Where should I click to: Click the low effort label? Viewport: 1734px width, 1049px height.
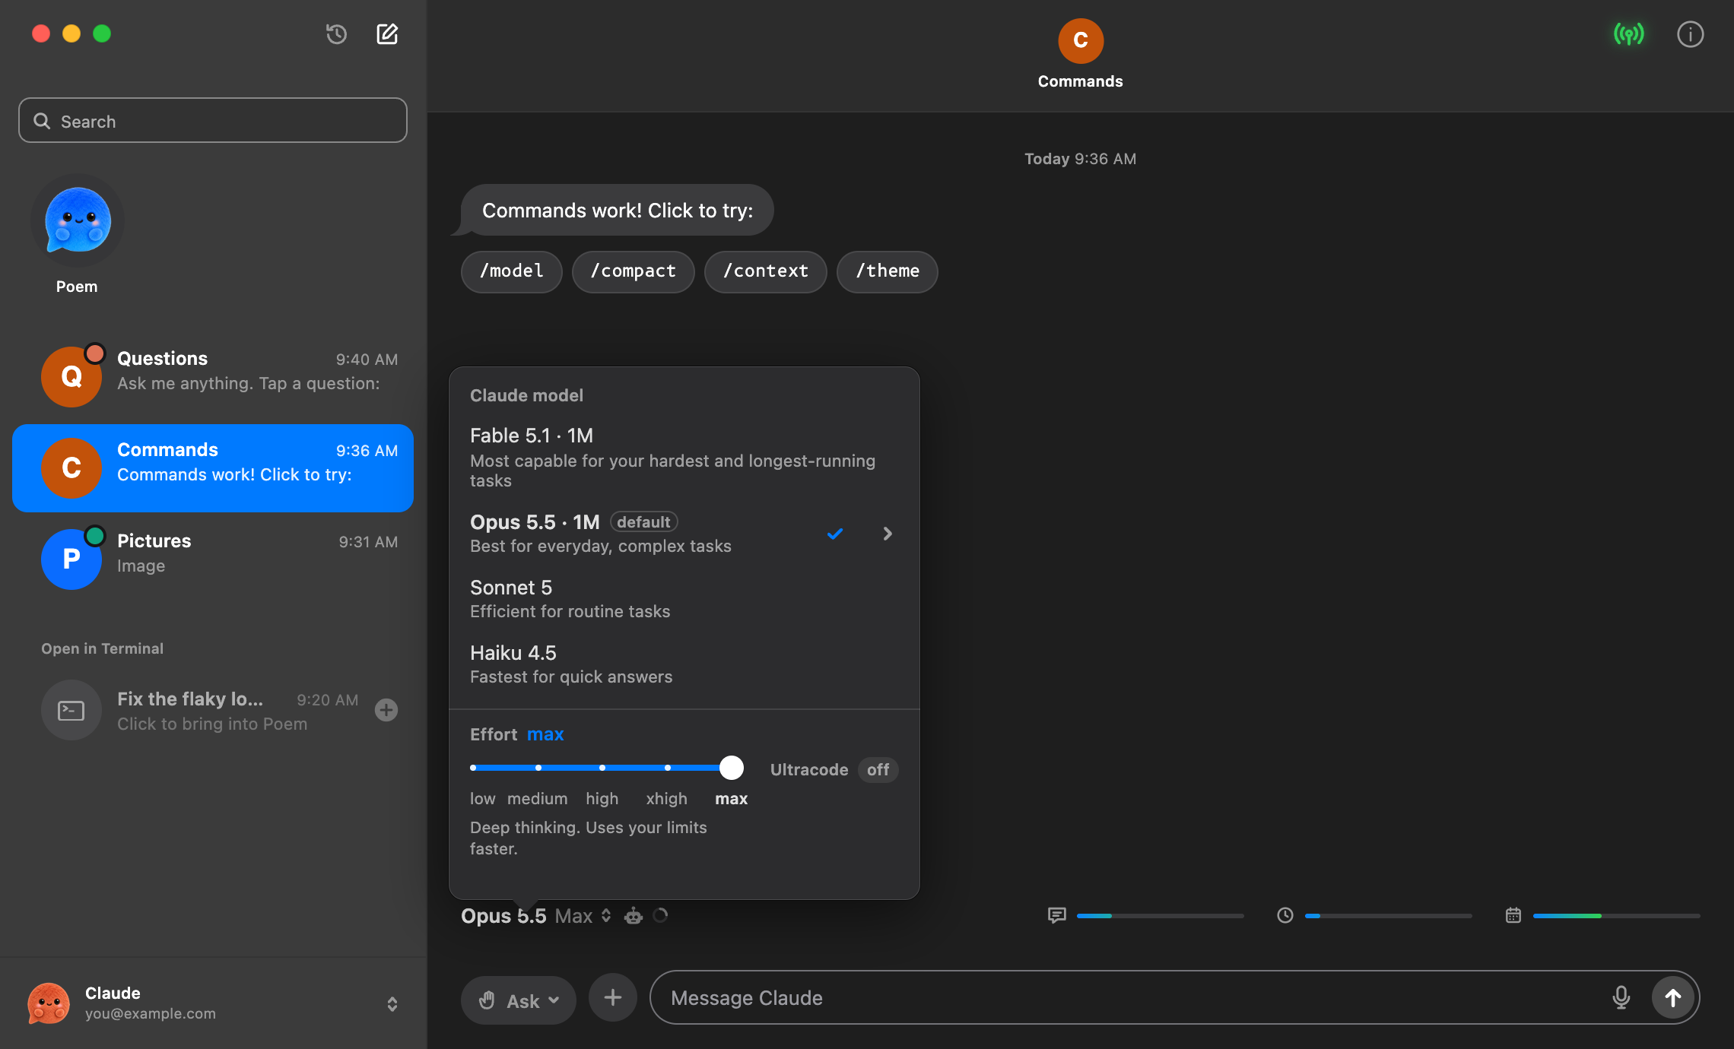[482, 799]
